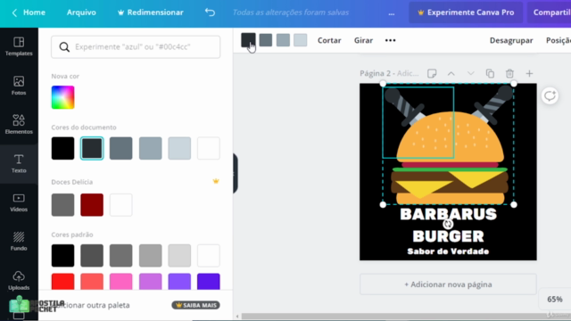Open more options three-dot toolbar menu
This screenshot has height=321, width=571.
point(391,40)
